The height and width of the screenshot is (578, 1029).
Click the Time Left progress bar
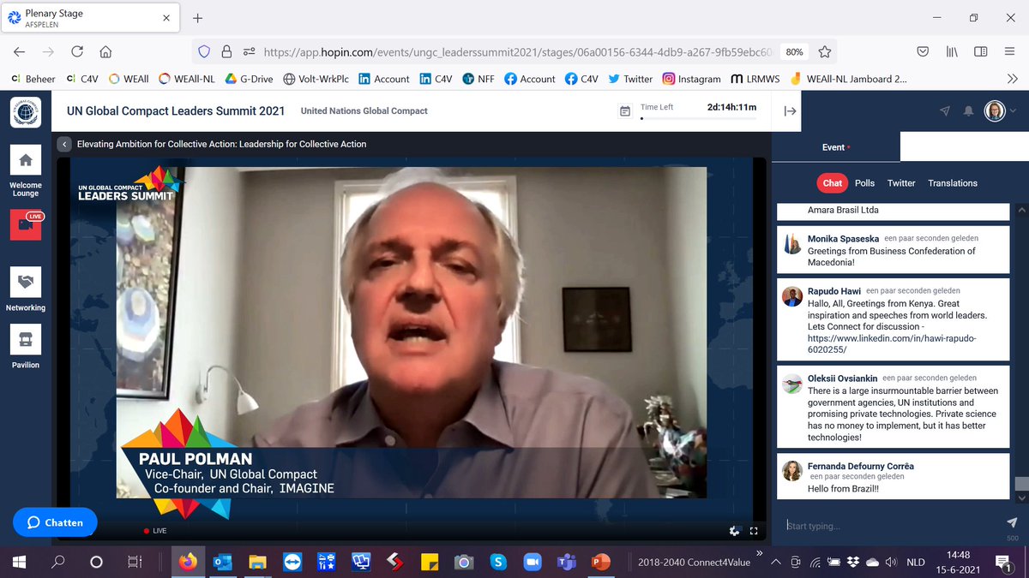[696, 118]
